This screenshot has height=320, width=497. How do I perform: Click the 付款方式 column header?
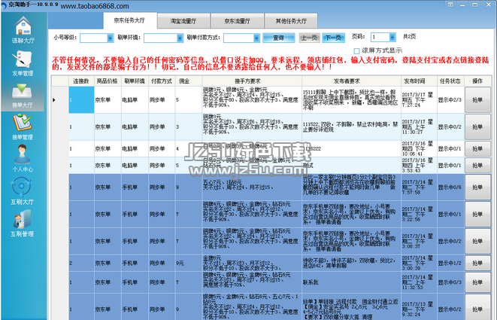[162, 81]
